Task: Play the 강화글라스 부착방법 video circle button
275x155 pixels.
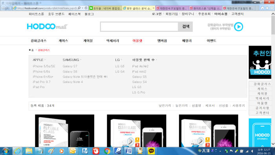Action: 238,27
